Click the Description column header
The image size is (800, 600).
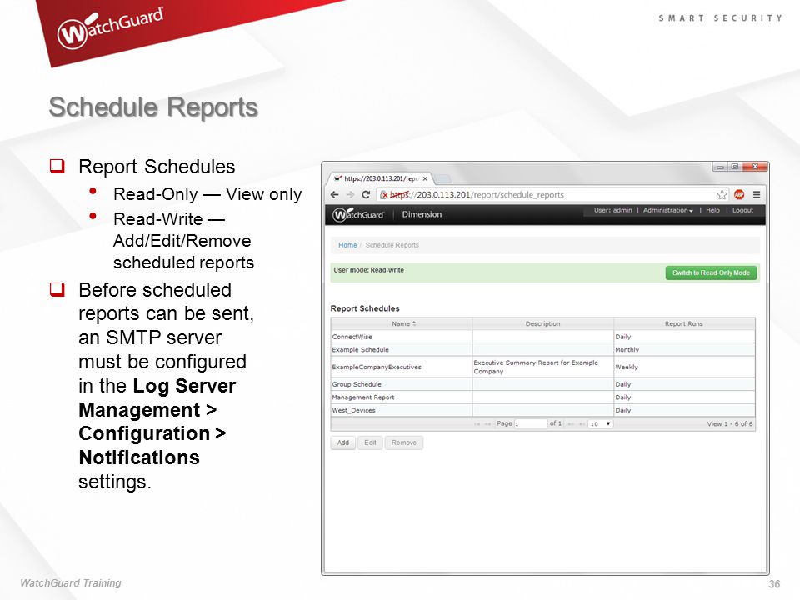542,323
